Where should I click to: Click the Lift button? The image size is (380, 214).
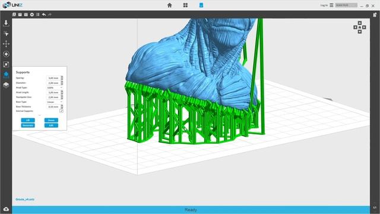28,120
